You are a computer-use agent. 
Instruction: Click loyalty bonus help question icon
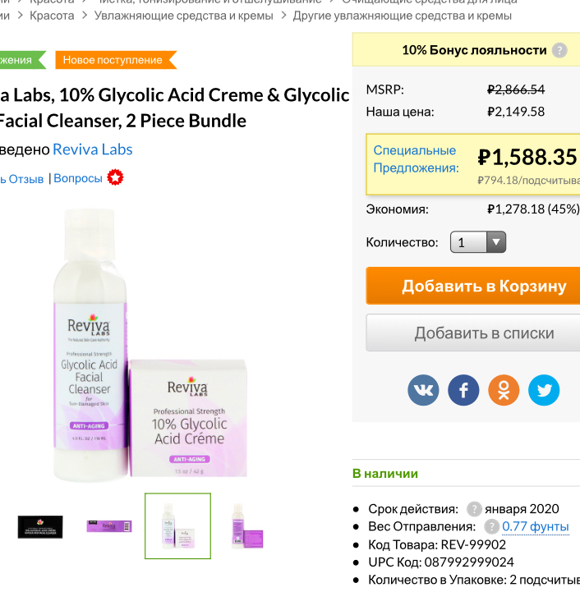(x=559, y=50)
